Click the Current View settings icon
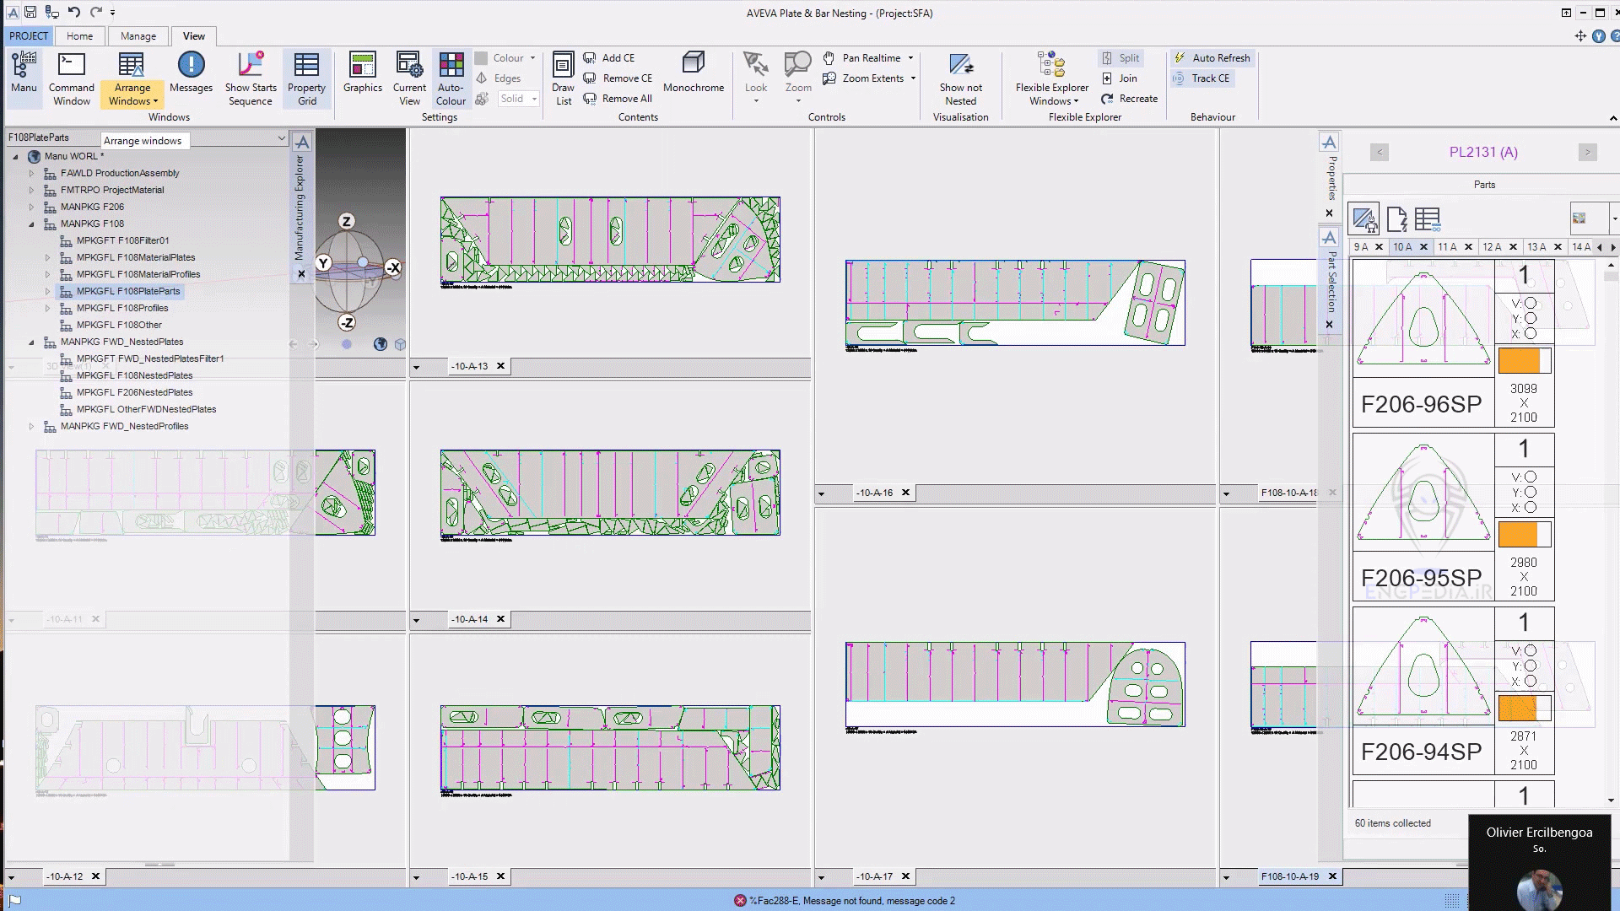 pos(408,74)
